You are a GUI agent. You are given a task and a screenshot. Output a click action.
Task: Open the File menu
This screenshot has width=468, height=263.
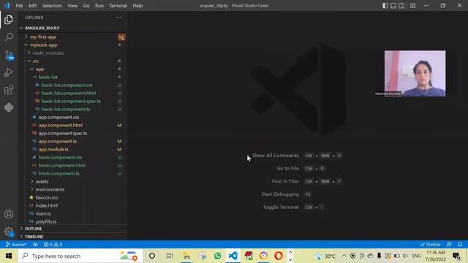19,6
